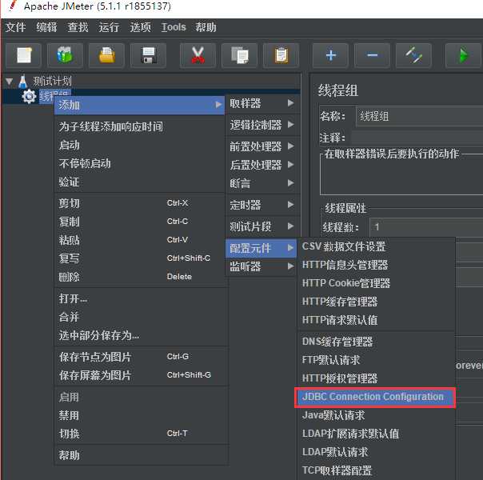Click the 线程数 input field
Viewport: 483px width, 480px height.
[x=426, y=227]
